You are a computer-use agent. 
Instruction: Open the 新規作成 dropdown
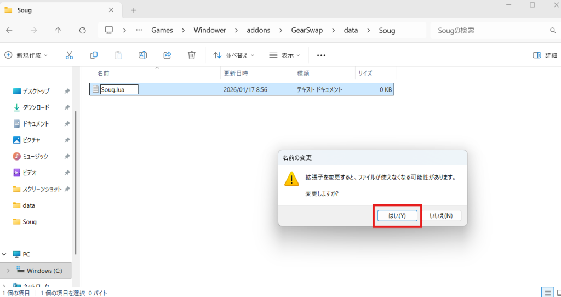coord(26,55)
